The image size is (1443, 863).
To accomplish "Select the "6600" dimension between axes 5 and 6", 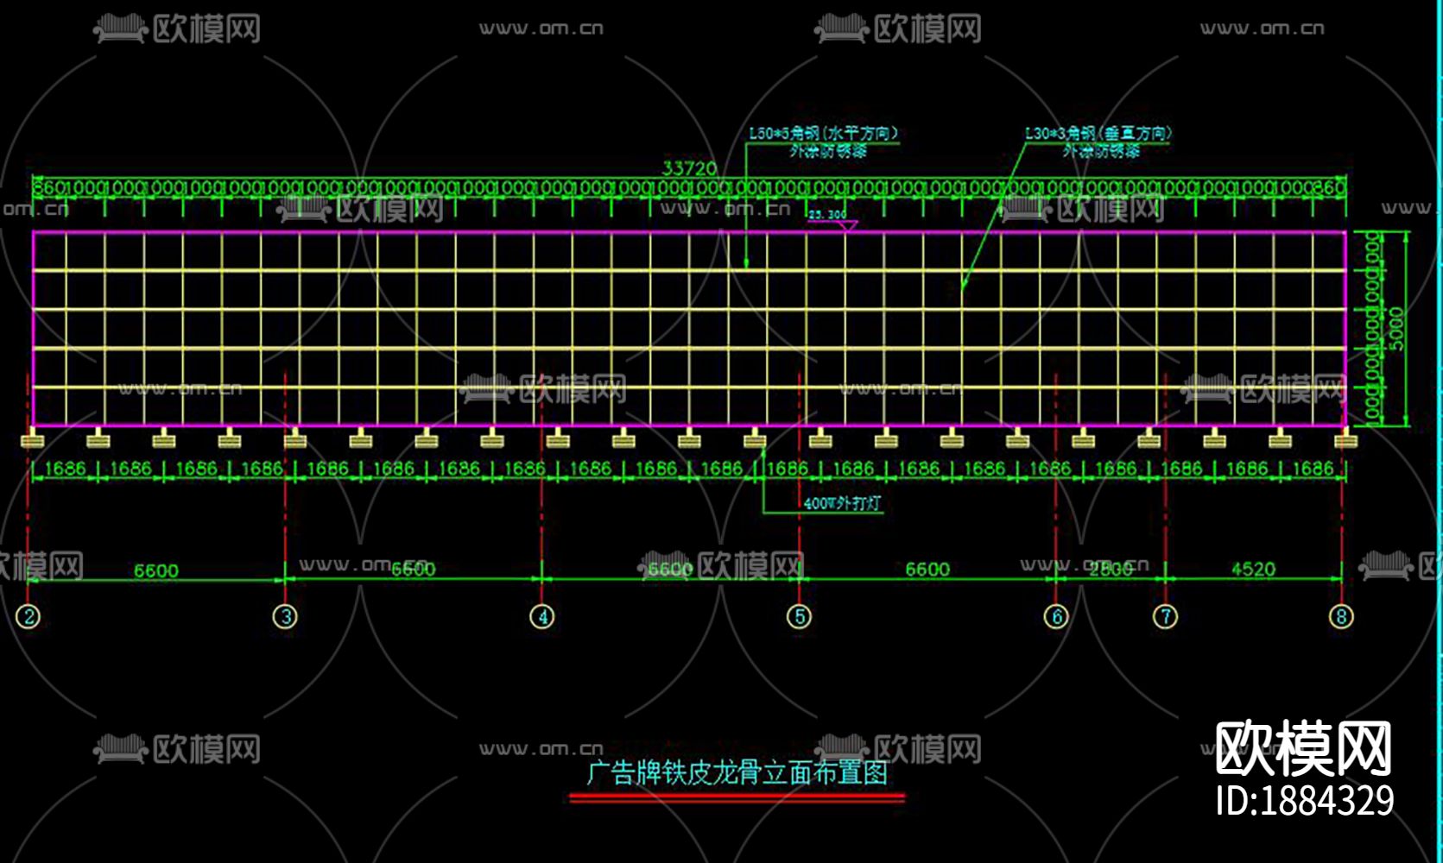I will point(927,570).
